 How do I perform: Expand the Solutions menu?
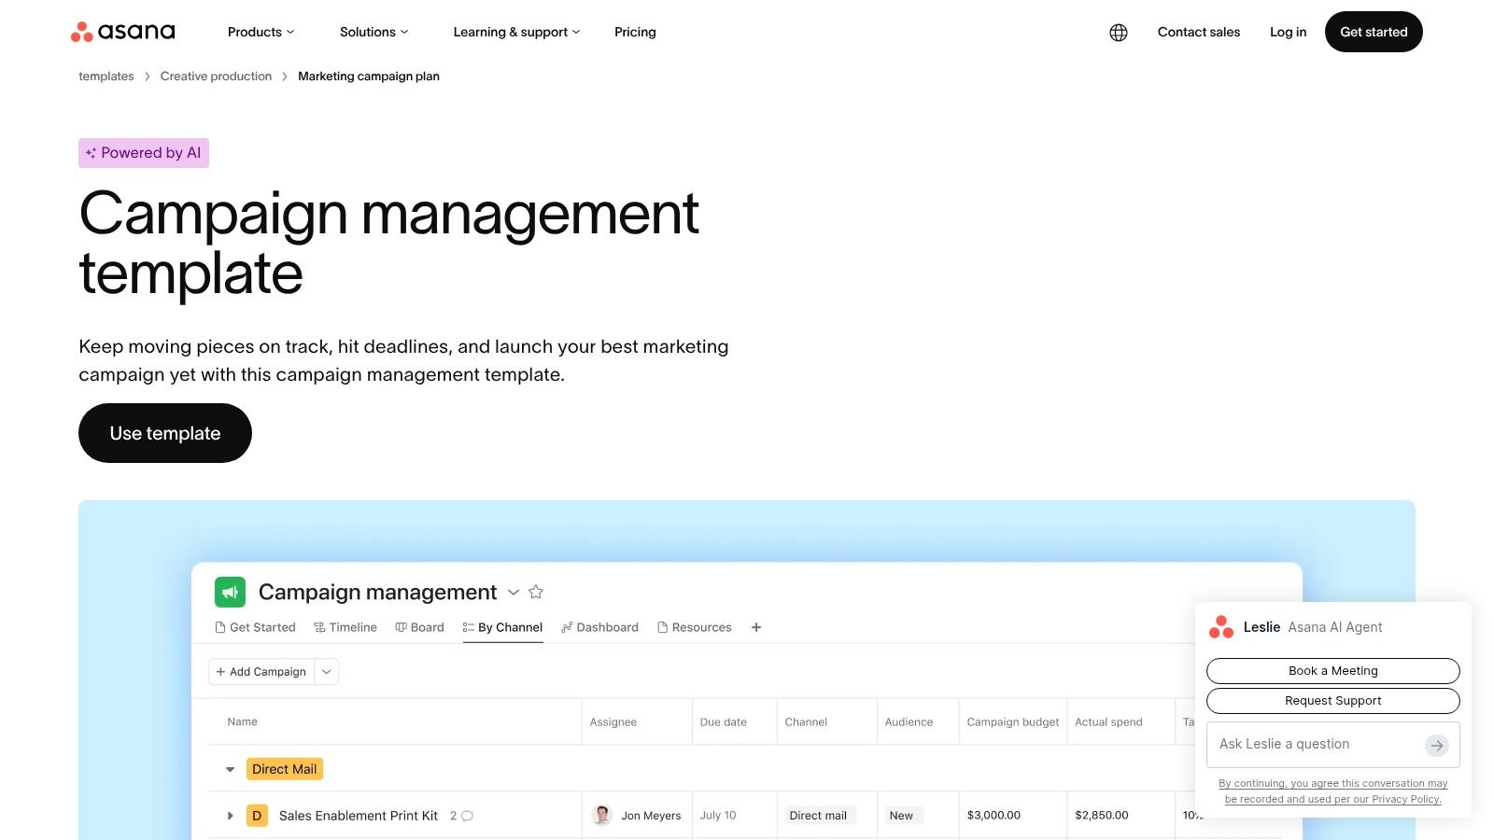374,32
